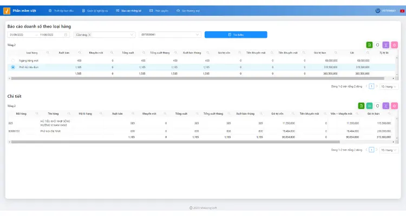Expand the 0979506941 account dropdown
The width and height of the screenshot is (406, 216).
pos(170,35)
